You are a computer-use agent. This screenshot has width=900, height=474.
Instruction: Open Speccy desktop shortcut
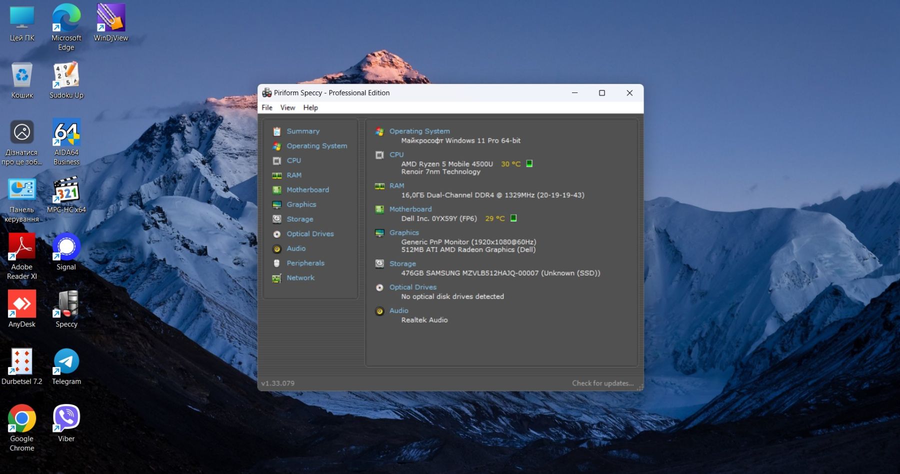click(x=66, y=309)
